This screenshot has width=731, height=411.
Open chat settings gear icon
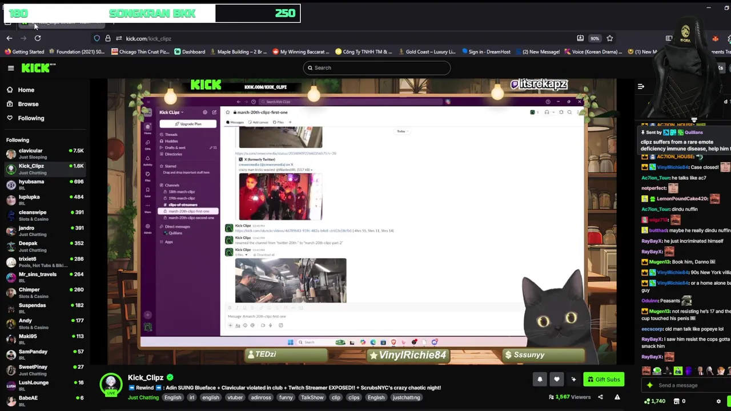click(x=718, y=401)
